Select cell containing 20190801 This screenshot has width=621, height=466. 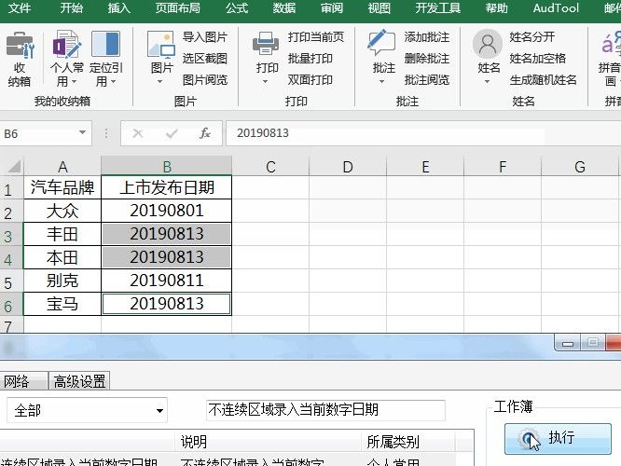coord(167,211)
